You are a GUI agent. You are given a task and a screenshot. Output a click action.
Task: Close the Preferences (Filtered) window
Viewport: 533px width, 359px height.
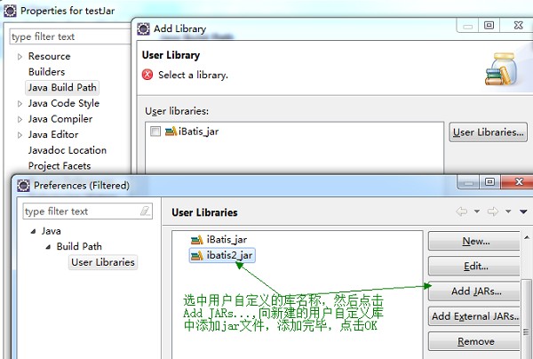coord(519,182)
